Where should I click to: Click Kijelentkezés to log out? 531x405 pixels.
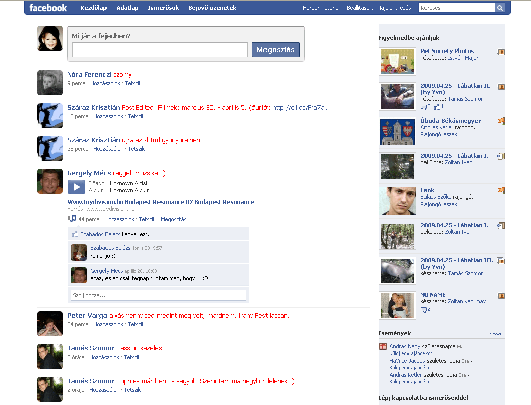[x=395, y=8]
